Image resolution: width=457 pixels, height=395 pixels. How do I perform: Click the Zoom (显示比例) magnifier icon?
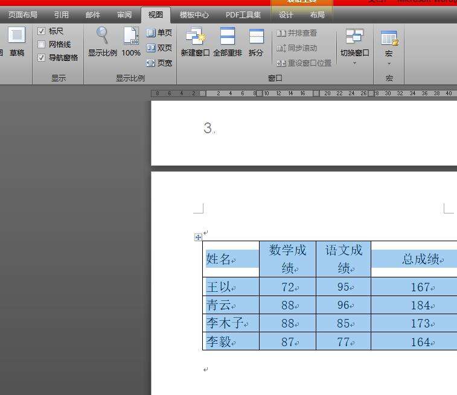click(102, 37)
